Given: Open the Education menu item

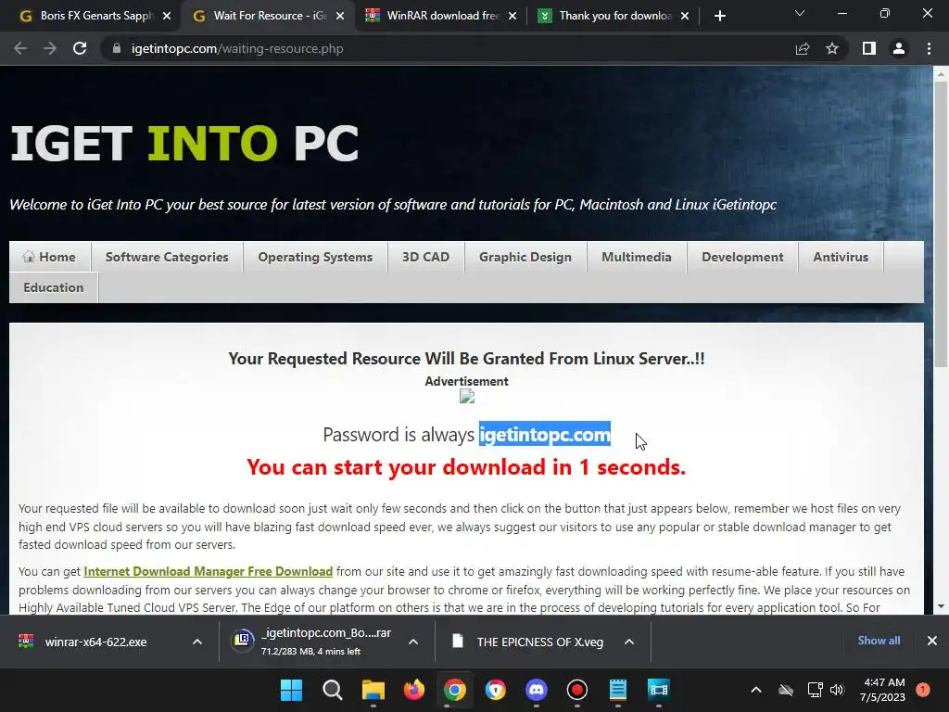Looking at the screenshot, I should pyautogui.click(x=53, y=287).
